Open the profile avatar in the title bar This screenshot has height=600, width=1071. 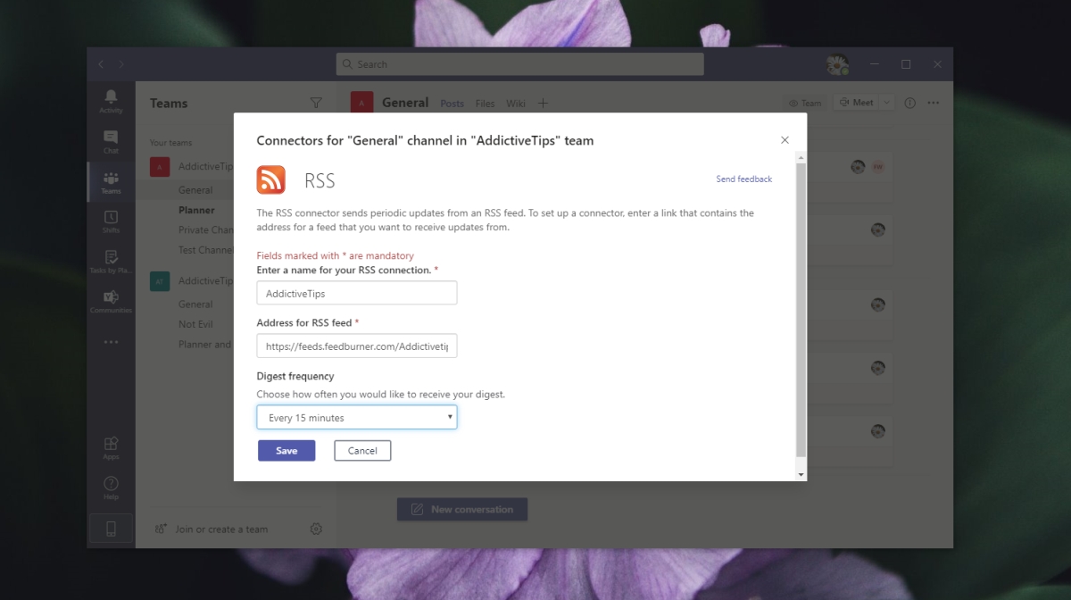coord(837,64)
